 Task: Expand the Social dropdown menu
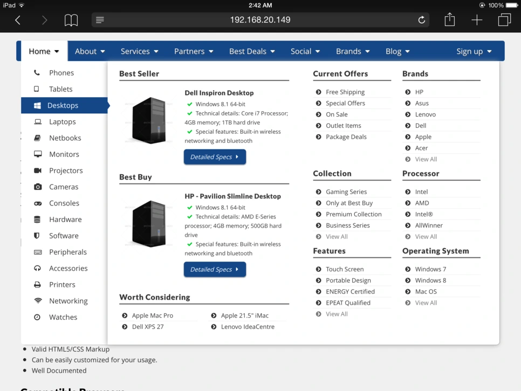click(x=305, y=51)
